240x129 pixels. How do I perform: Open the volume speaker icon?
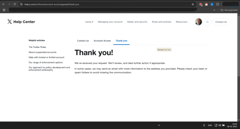(220, 125)
